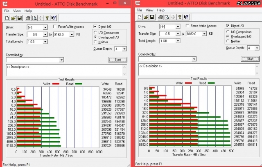This screenshot has width=262, height=167.
Task: Click New file icon in right window
Action: pyautogui.click(x=140, y=17)
